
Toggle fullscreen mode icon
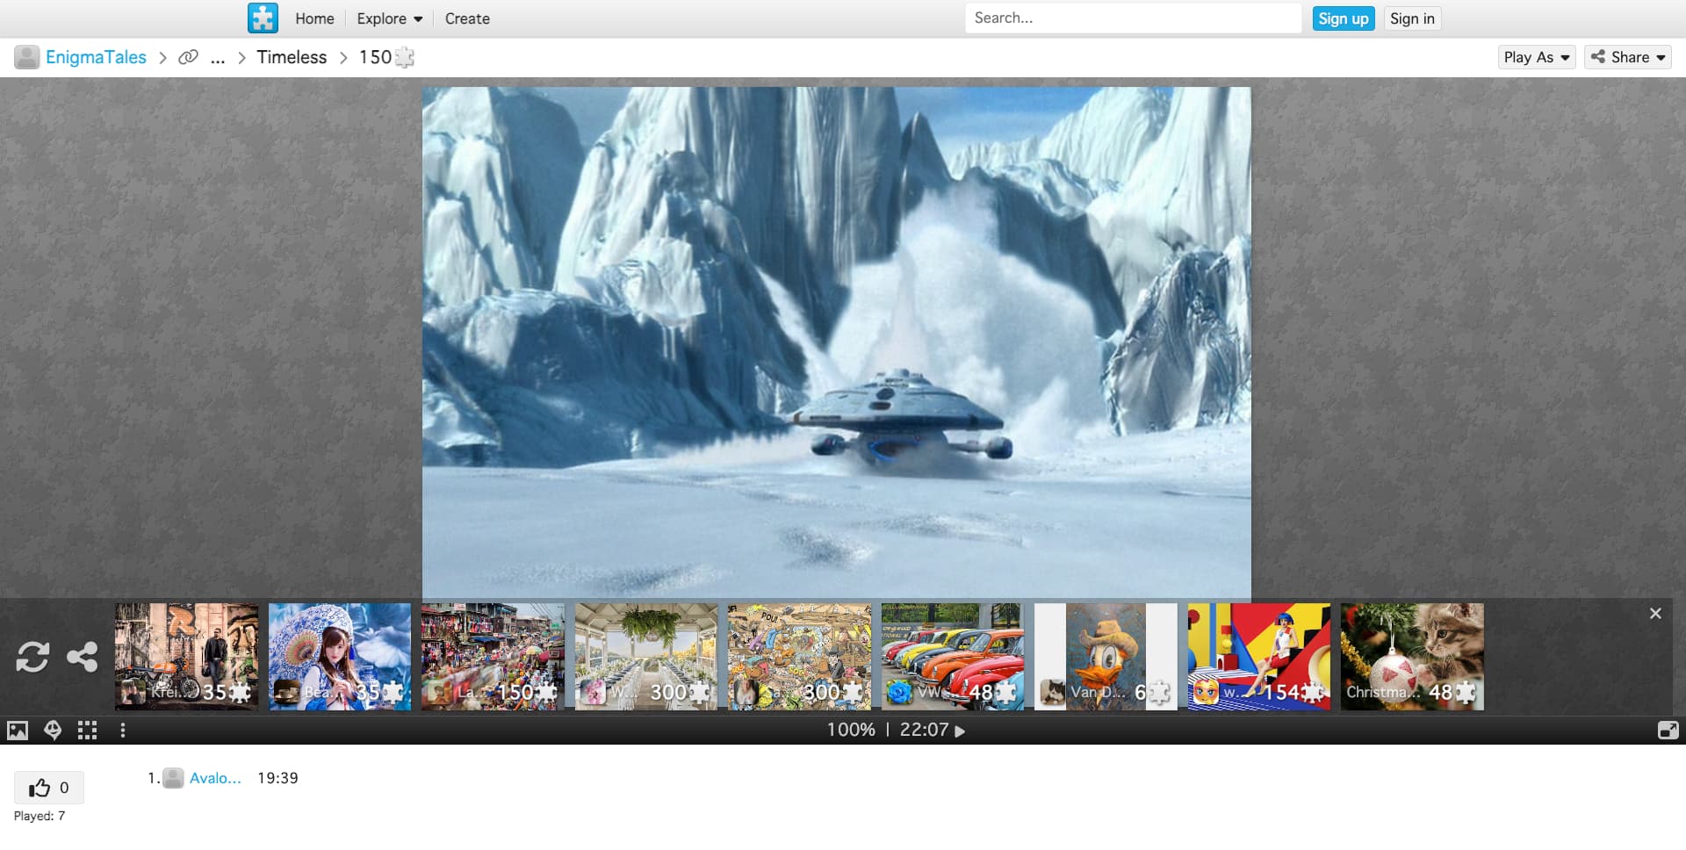click(1668, 731)
